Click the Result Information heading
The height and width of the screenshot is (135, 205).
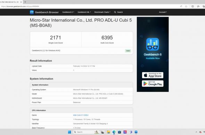41,61
